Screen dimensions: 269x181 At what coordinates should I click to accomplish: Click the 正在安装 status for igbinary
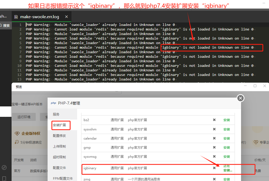pyautogui.click(x=228, y=168)
